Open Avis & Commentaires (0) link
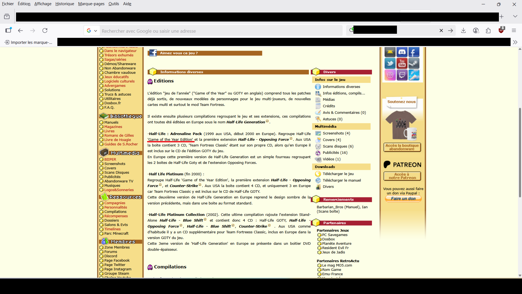The width and height of the screenshot is (522, 294). (344, 112)
